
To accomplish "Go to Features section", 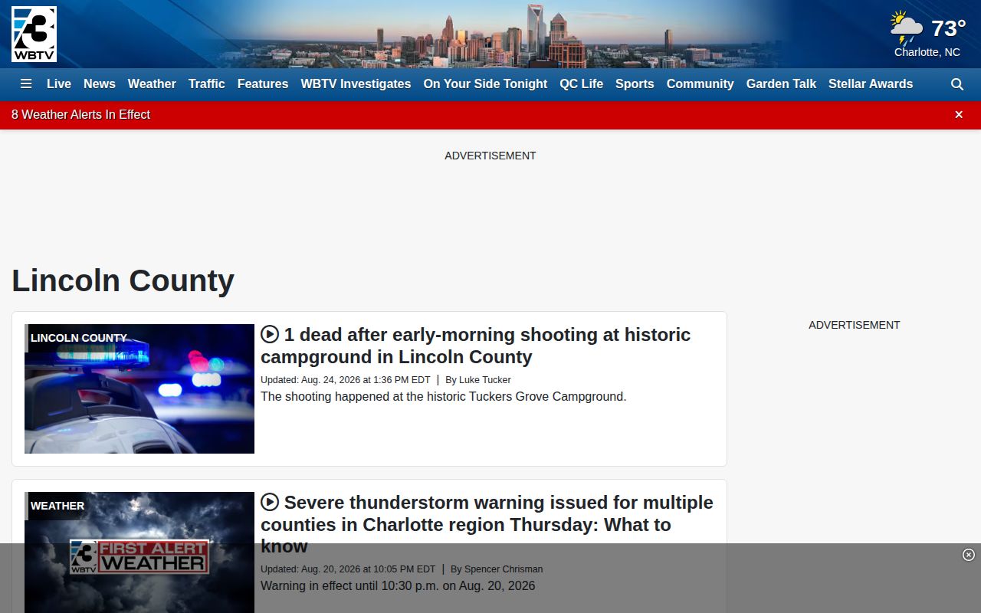I will tap(263, 84).
